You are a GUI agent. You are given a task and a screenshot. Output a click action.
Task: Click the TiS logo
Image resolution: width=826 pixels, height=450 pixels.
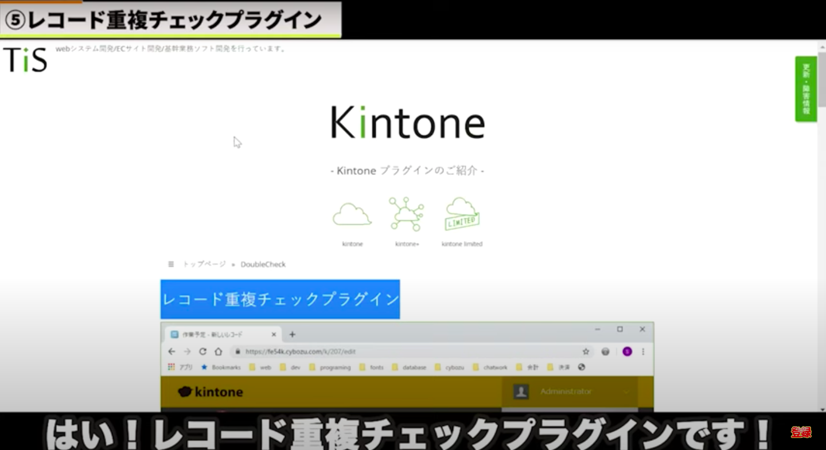[x=25, y=60]
